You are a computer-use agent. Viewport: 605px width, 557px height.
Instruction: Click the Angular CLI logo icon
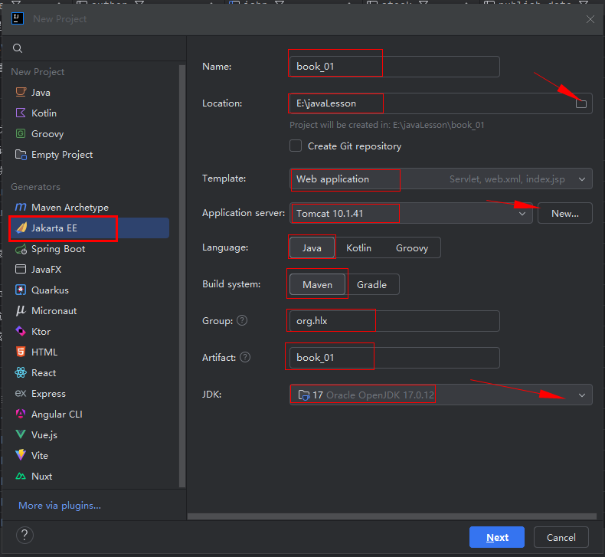[21, 414]
